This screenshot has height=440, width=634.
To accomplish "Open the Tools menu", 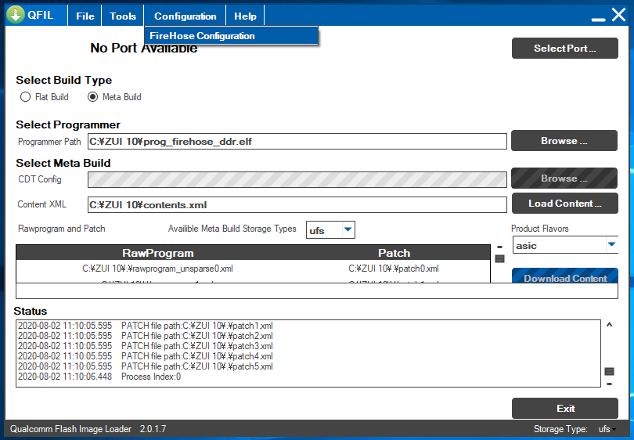I will [123, 16].
